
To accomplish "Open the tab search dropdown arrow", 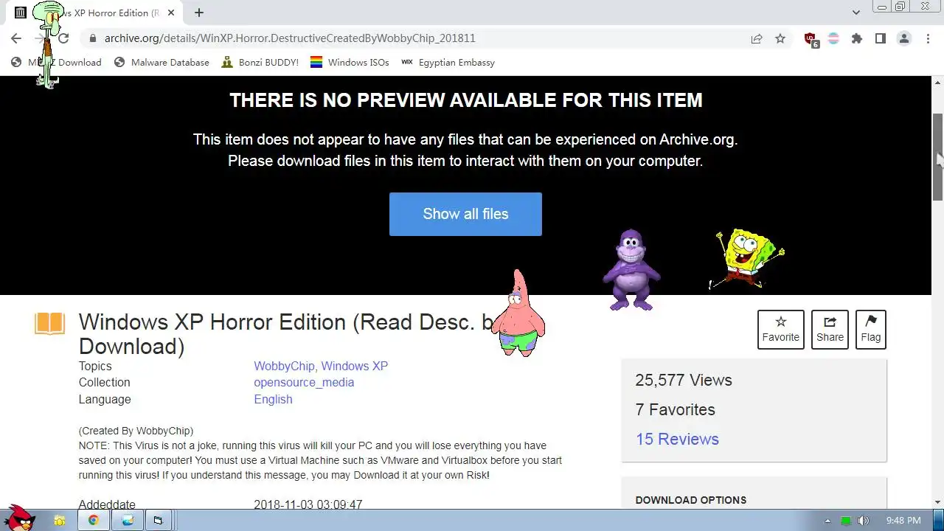I will pyautogui.click(x=855, y=13).
